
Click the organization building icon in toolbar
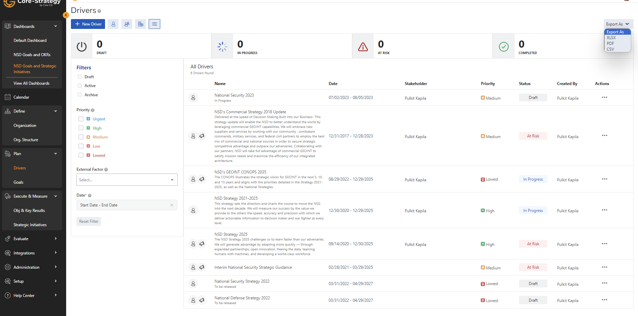pos(140,24)
